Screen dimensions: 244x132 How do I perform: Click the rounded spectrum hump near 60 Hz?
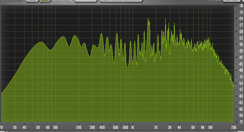point(41,42)
